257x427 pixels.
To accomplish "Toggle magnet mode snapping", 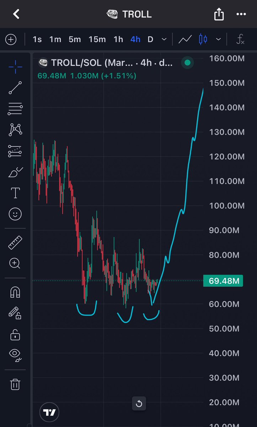I will [15, 292].
